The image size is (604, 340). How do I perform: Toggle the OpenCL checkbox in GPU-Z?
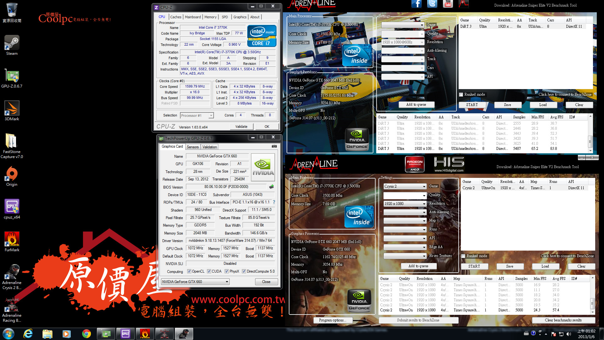(x=189, y=271)
